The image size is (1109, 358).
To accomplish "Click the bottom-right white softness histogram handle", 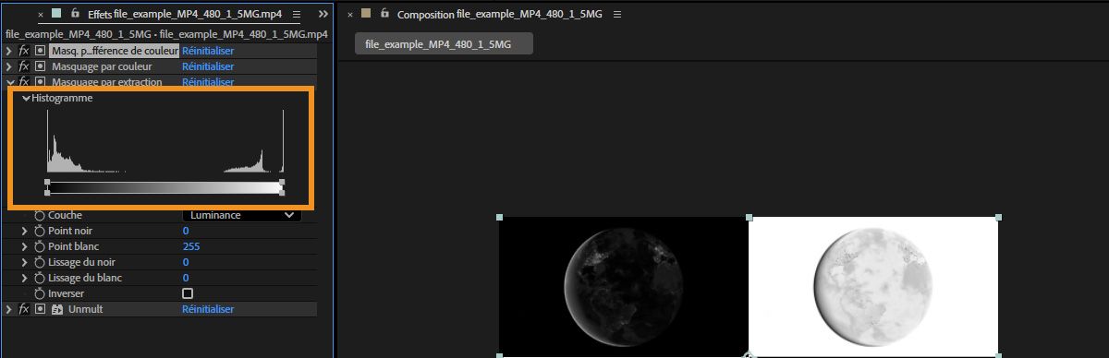I will (x=282, y=193).
